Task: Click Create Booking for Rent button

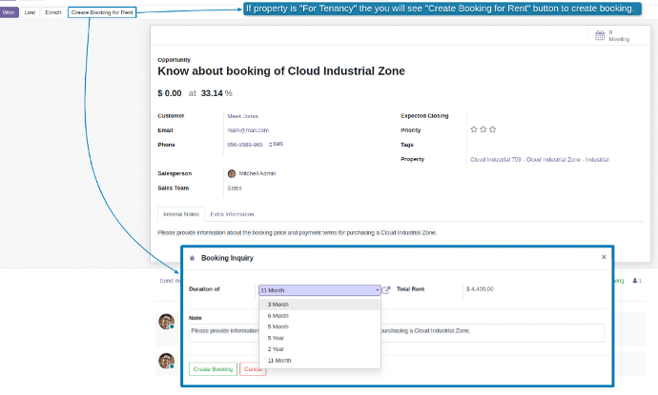Action: pyautogui.click(x=101, y=12)
